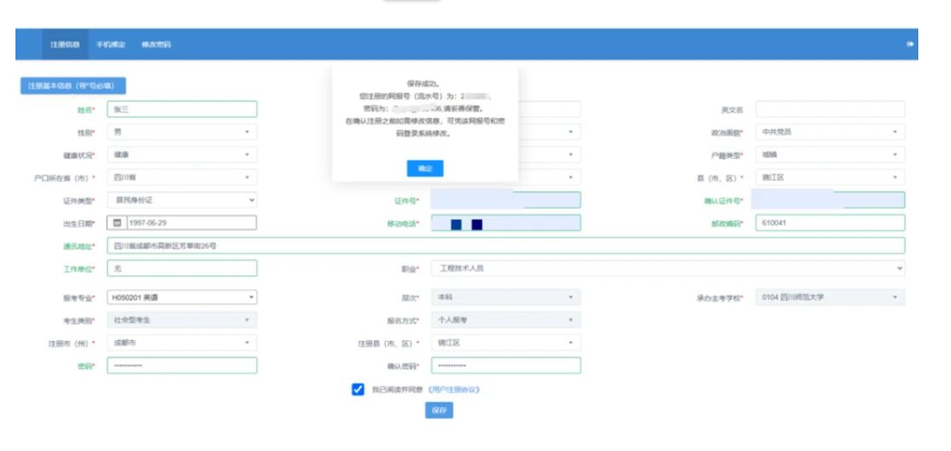Open the 证件类型 dropdown showing 居民身份证

(182, 200)
